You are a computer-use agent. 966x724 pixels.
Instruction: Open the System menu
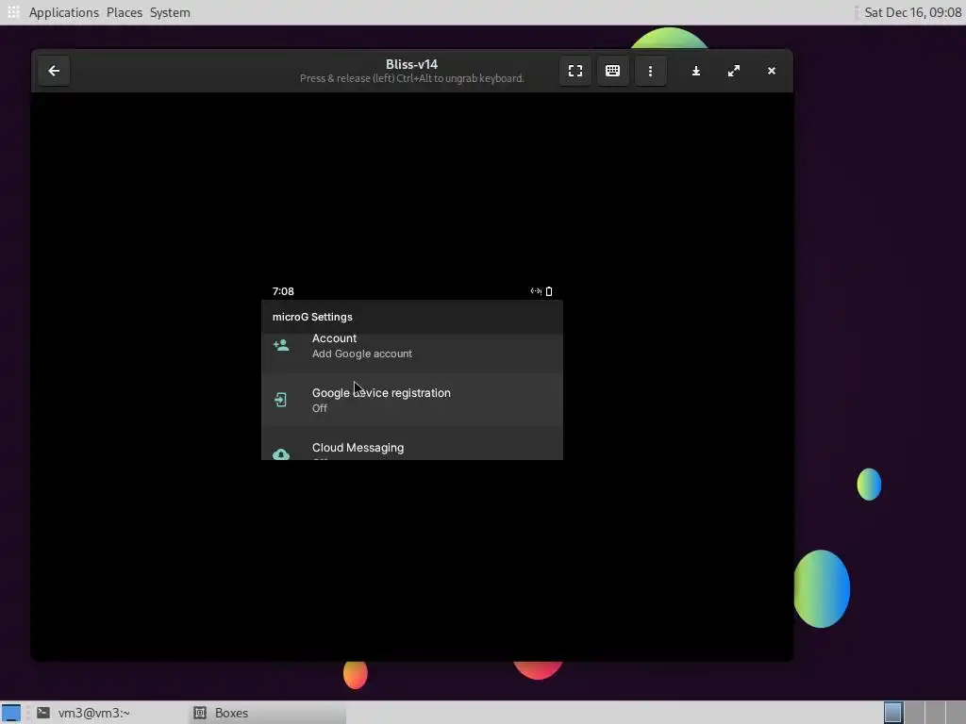tap(170, 12)
